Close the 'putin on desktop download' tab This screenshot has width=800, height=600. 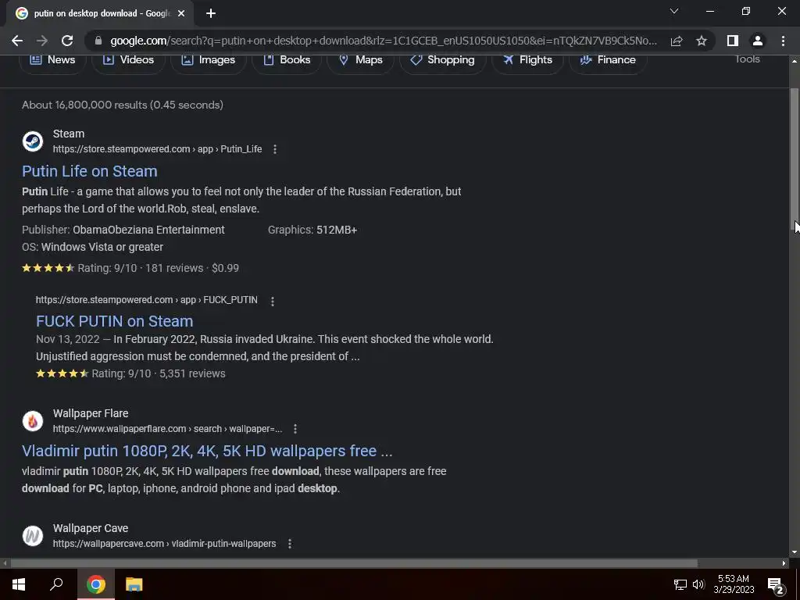point(181,13)
